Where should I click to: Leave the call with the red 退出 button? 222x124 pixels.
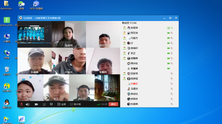click(x=113, y=104)
